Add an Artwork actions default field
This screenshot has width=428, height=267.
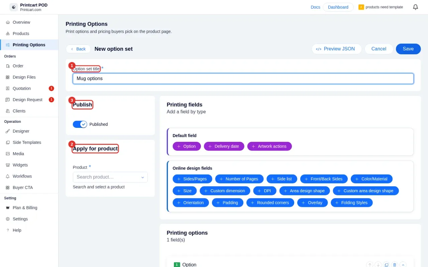point(270,146)
